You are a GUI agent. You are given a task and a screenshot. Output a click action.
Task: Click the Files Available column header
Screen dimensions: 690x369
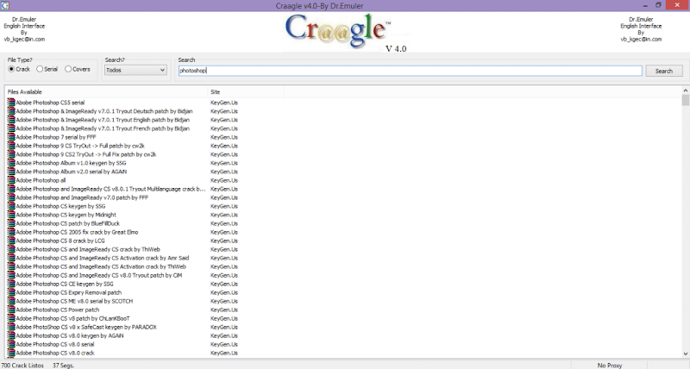(103, 91)
